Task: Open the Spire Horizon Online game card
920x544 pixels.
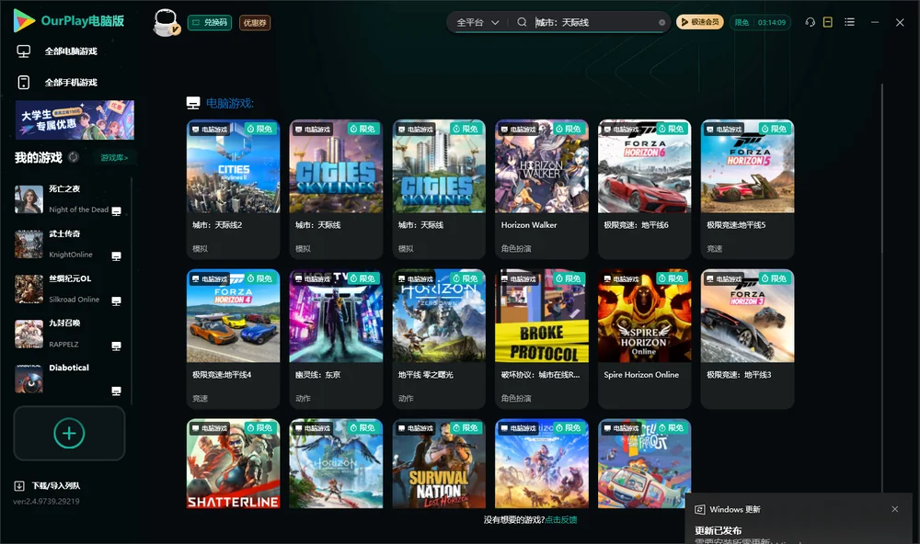Action: tap(645, 339)
